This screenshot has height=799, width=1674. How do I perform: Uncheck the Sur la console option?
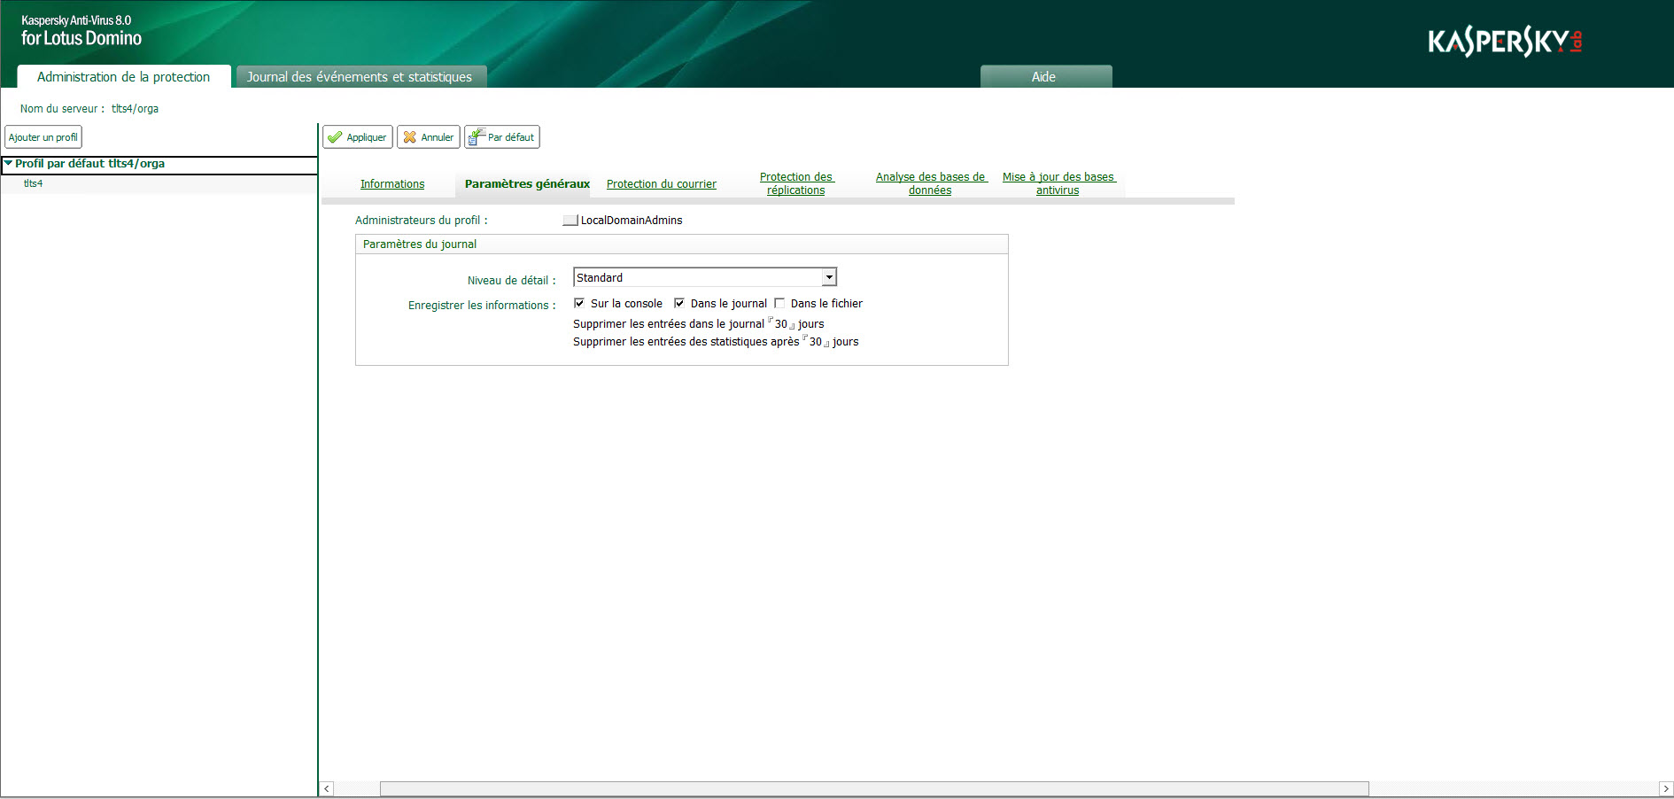tap(578, 303)
